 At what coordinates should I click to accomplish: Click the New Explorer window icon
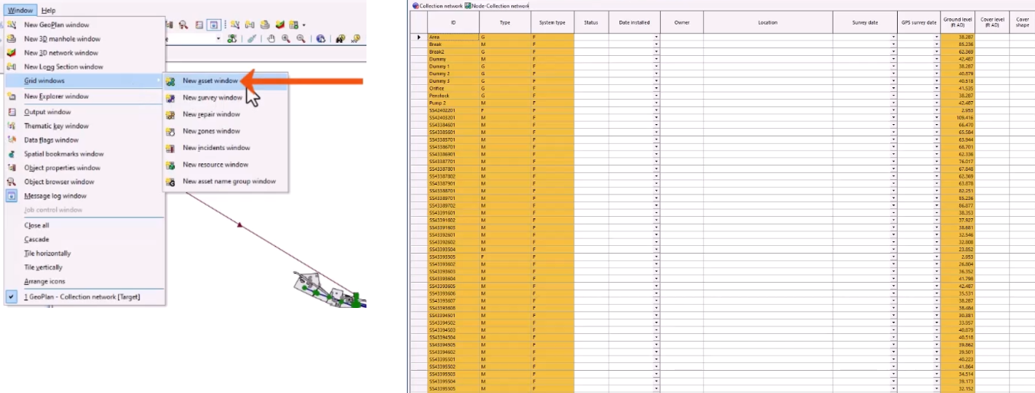pos(11,97)
